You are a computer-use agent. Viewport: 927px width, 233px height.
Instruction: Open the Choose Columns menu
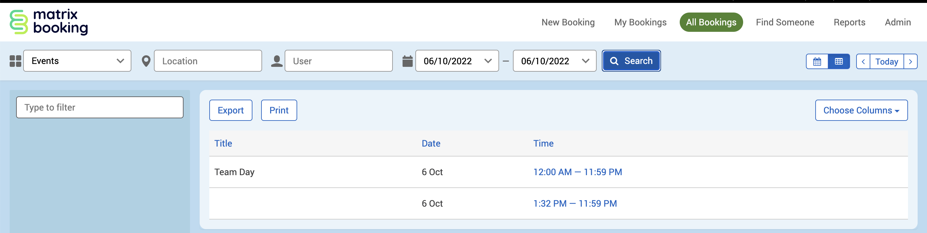pos(861,110)
